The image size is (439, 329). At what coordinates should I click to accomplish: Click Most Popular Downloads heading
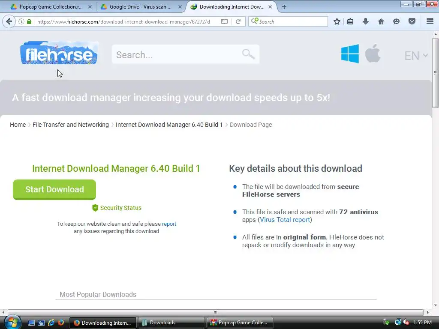98,294
